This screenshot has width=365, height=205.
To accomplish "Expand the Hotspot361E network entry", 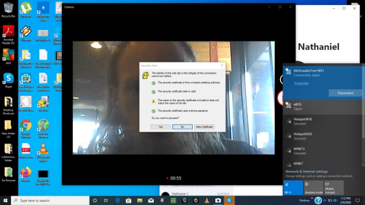I will pyautogui.click(x=323, y=121).
